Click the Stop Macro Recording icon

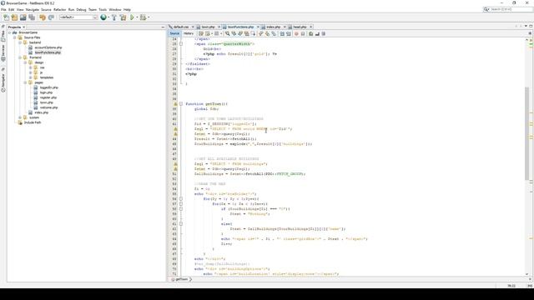click(303, 33)
